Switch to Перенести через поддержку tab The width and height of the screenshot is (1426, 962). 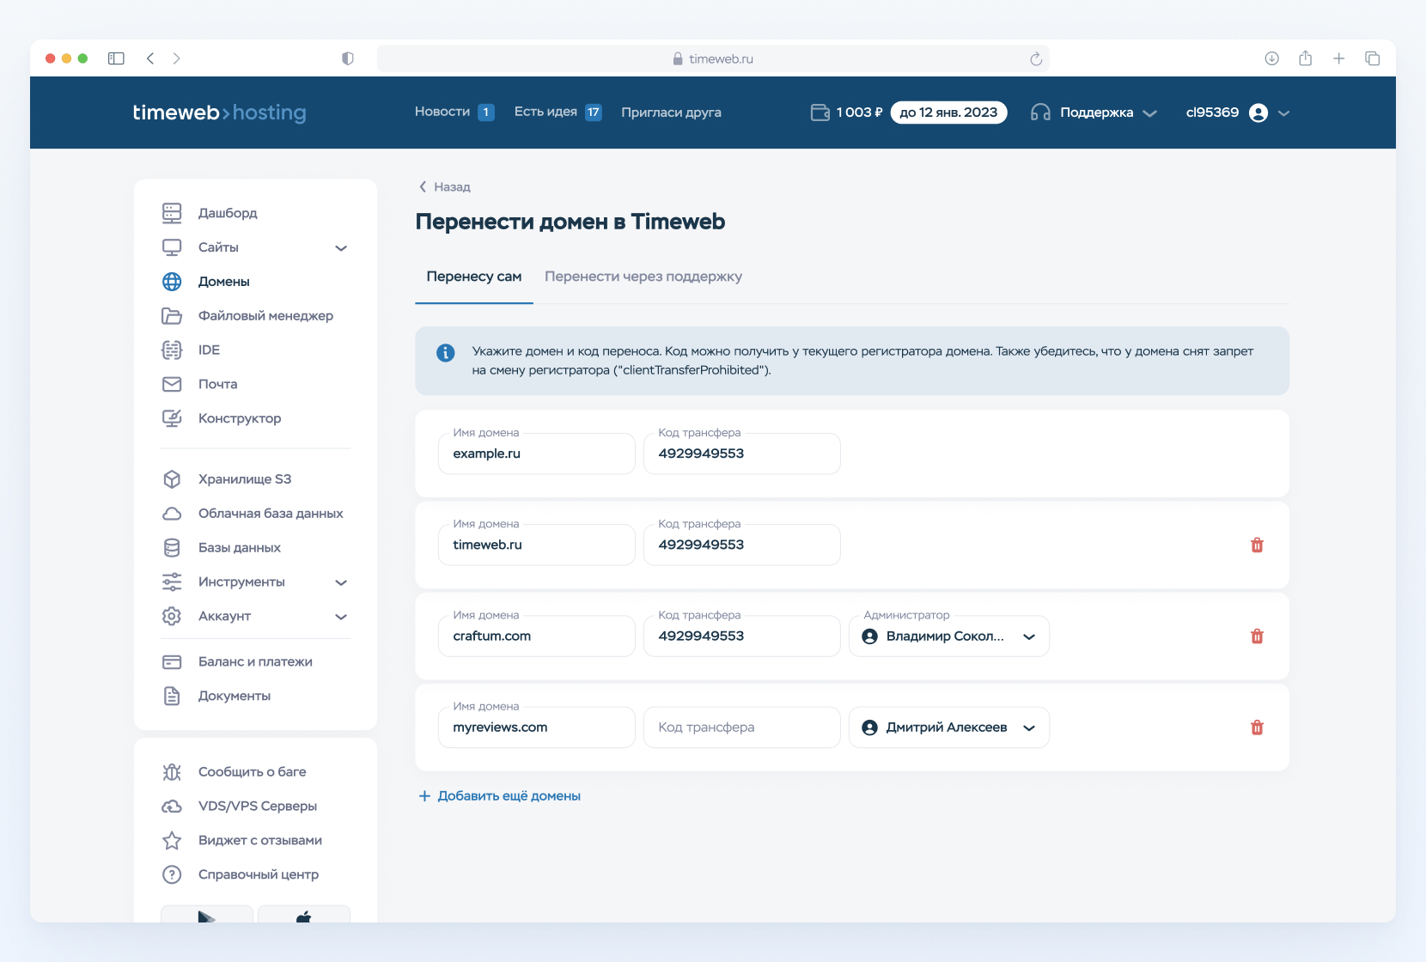[643, 277]
